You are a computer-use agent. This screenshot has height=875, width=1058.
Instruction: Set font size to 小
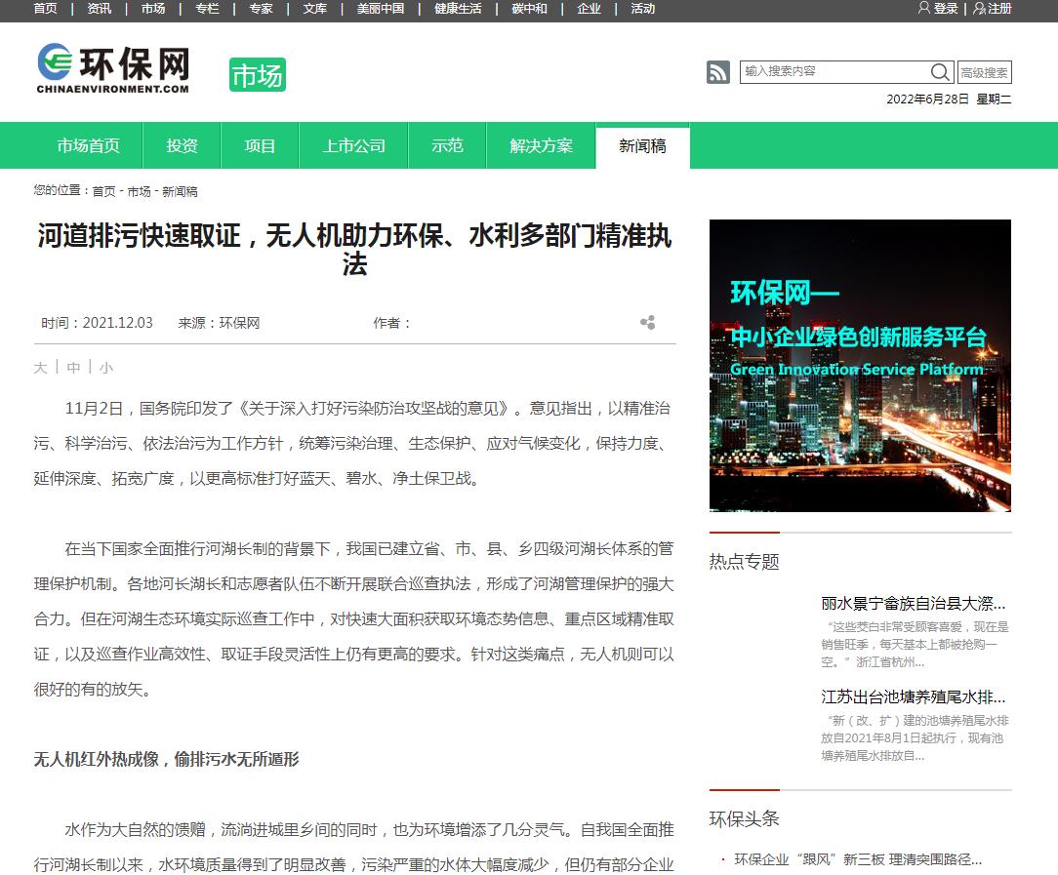(106, 368)
